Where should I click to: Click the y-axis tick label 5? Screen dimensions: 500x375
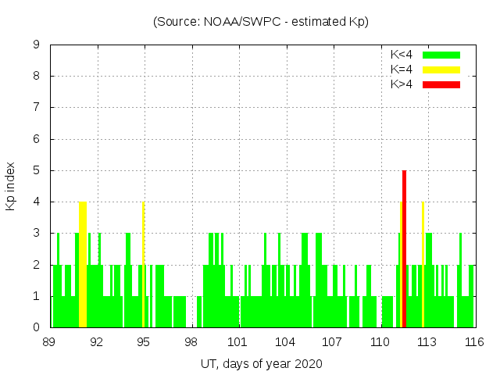coord(37,170)
